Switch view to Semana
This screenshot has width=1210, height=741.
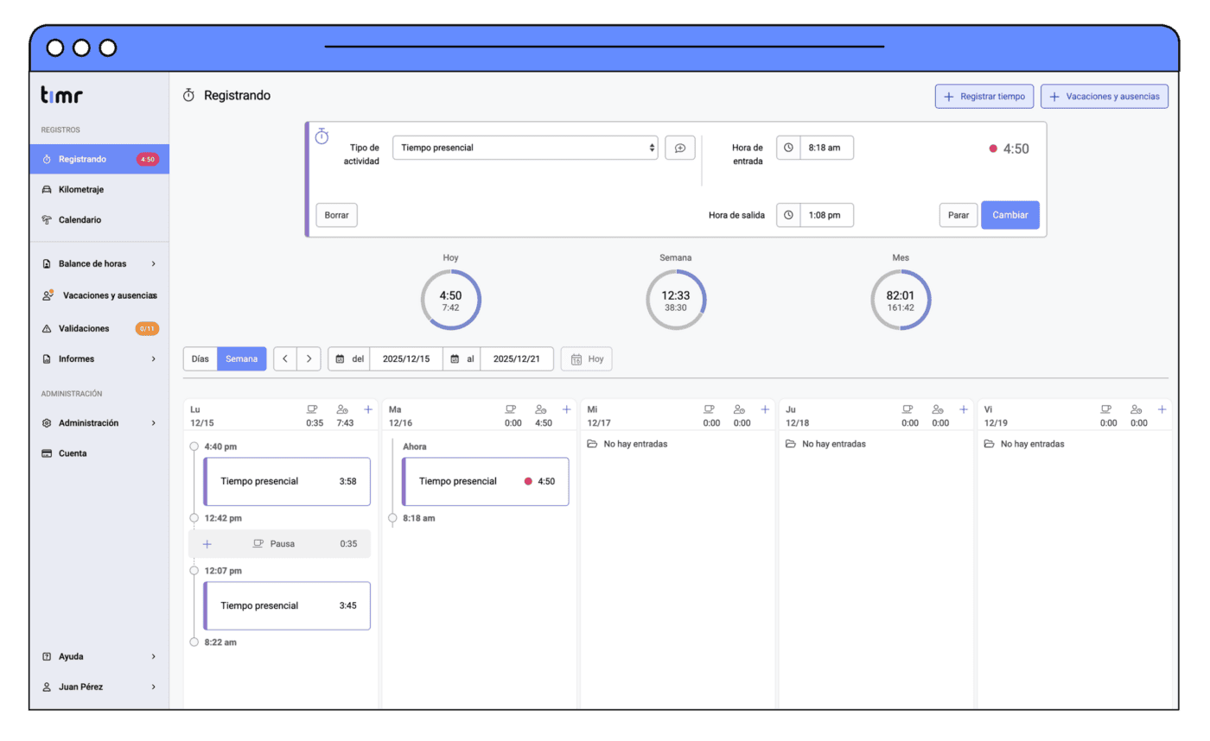[241, 359]
